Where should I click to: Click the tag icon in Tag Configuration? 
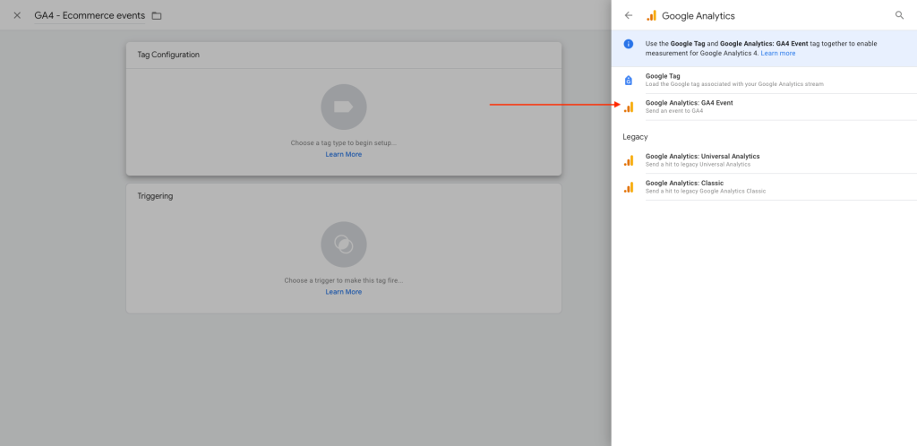coord(344,107)
